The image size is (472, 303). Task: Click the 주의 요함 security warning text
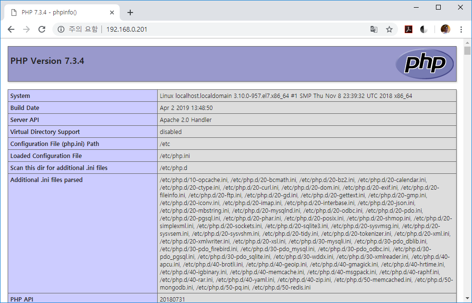(83, 29)
